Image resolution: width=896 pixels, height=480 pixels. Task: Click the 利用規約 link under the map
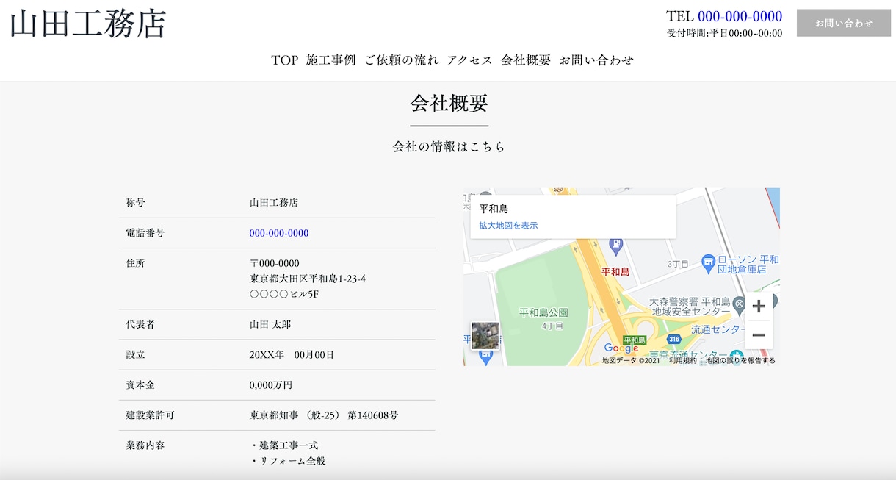tap(682, 361)
